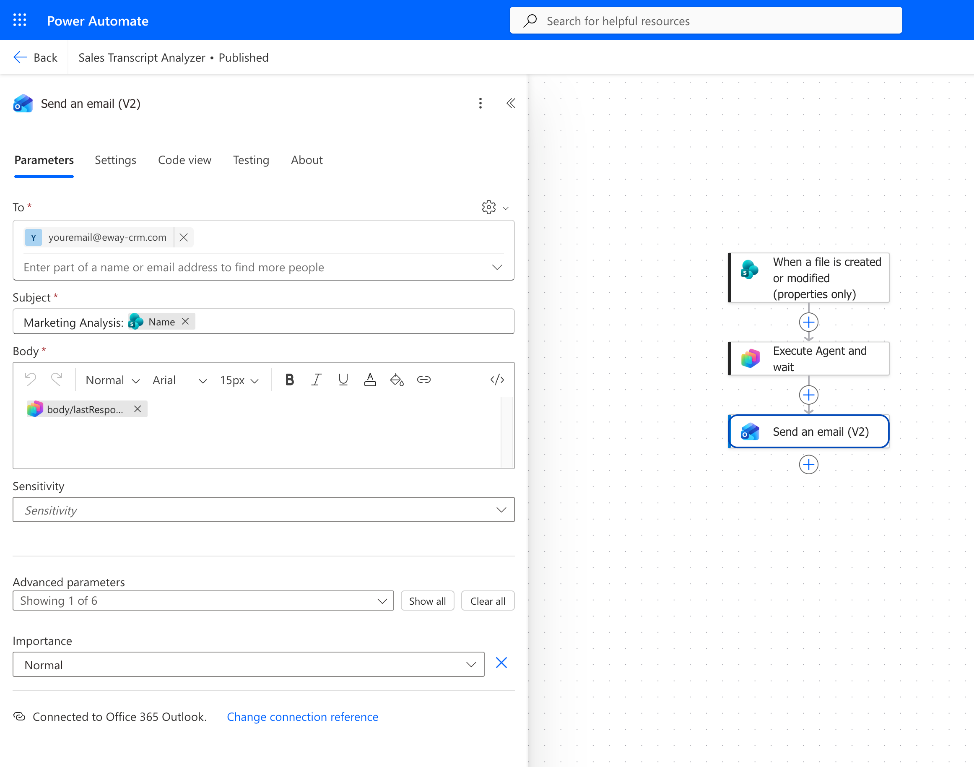The image size is (974, 767).
Task: Remove youremail@eway-crm.com recipient
Action: (x=184, y=237)
